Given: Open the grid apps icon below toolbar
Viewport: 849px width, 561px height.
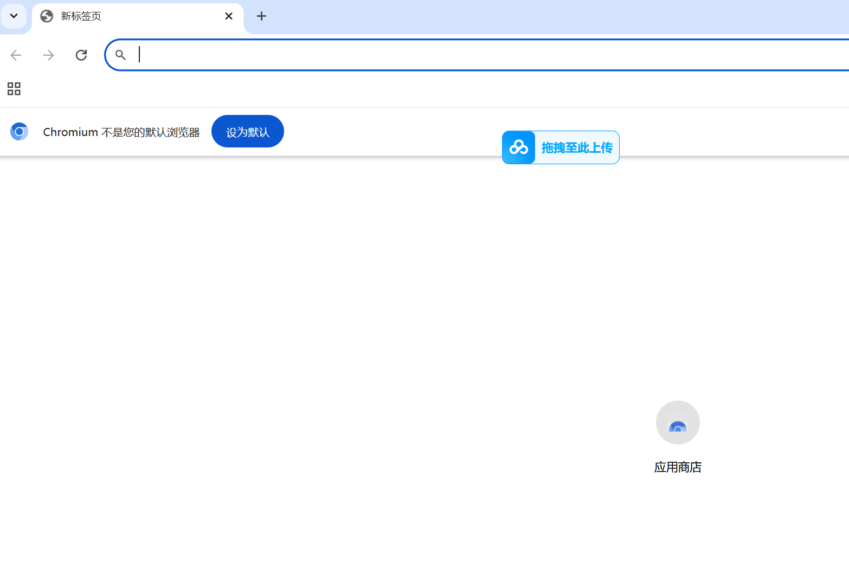Looking at the screenshot, I should (14, 89).
